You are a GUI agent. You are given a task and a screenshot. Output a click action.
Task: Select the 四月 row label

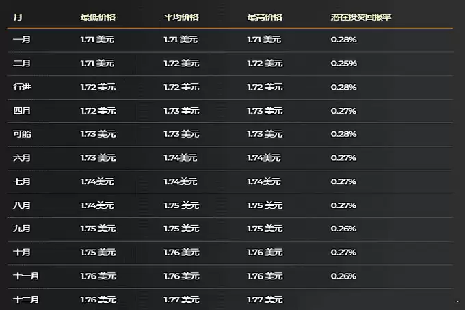tap(21, 111)
